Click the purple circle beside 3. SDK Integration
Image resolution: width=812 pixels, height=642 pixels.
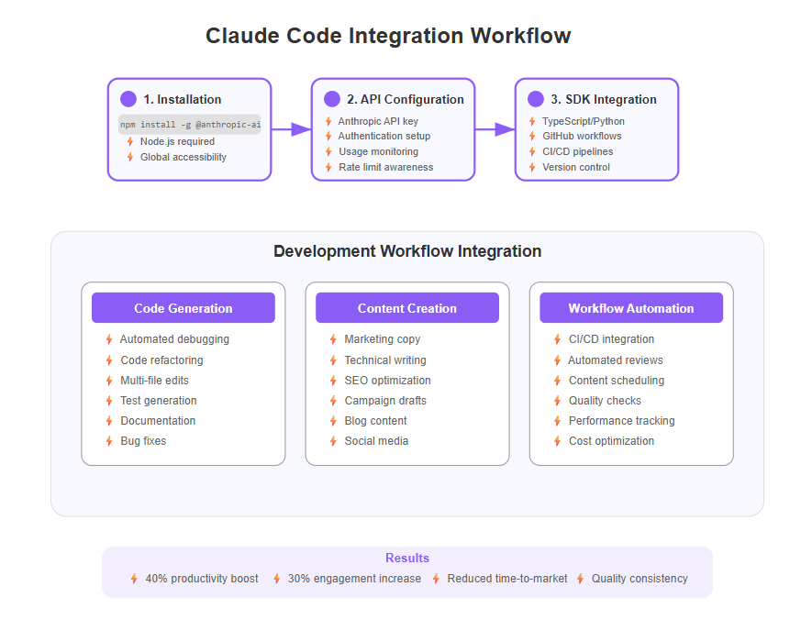[536, 99]
